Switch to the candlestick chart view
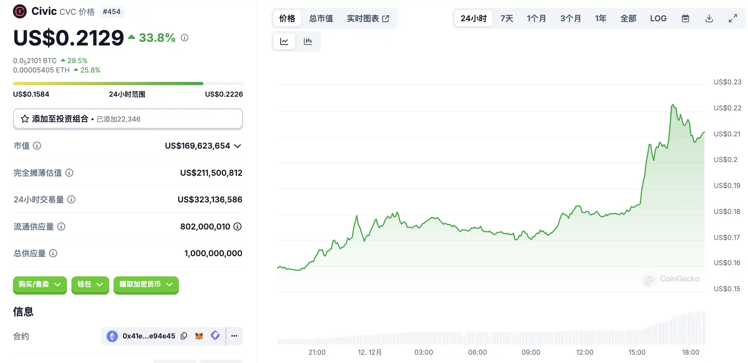Viewport: 748px width, 363px height. pyautogui.click(x=308, y=41)
